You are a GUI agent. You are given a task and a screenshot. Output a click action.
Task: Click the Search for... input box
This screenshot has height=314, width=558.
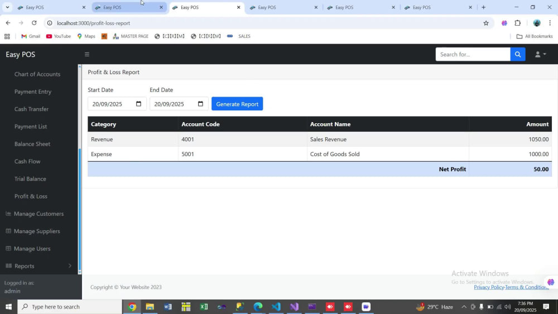(473, 55)
